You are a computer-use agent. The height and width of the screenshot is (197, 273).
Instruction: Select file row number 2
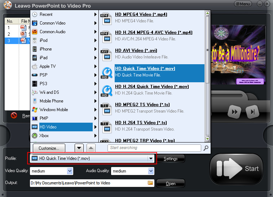[x=17, y=34]
